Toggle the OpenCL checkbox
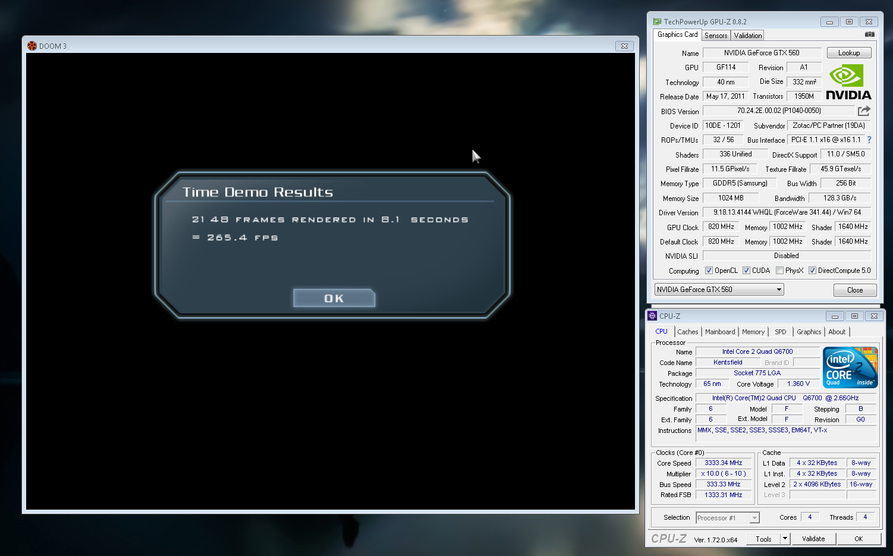 click(x=709, y=271)
